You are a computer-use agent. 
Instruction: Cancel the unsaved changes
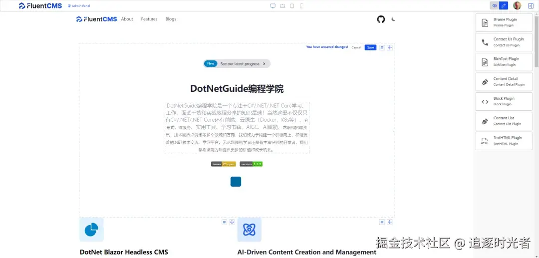point(356,47)
